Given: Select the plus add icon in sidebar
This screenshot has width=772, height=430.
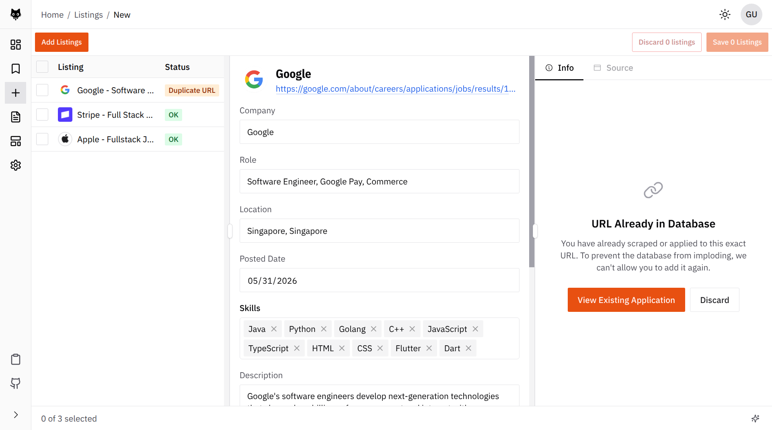Looking at the screenshot, I should (x=15, y=93).
